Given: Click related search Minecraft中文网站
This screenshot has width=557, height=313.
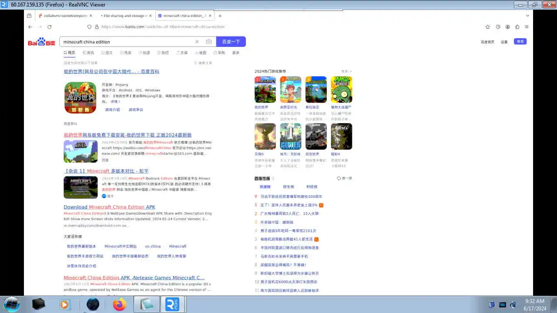Looking at the screenshot, I should pyautogui.click(x=121, y=246).
